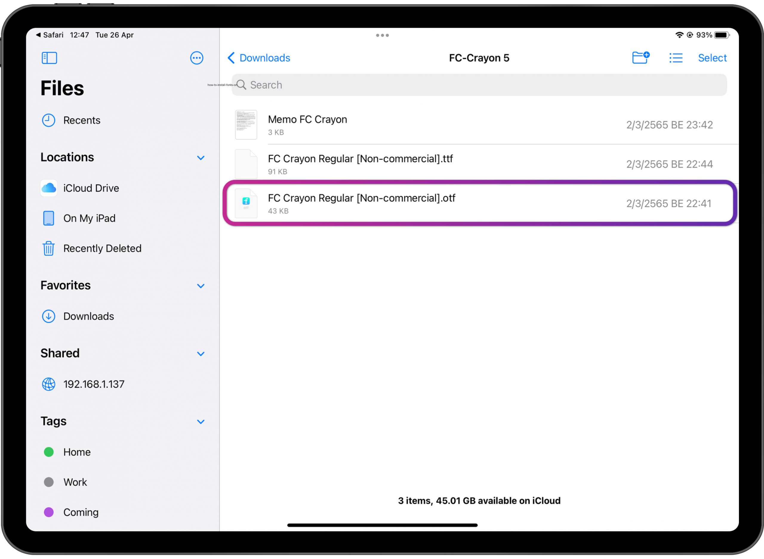Switch view using the list icon
Screen dimensions: 764x559
click(x=676, y=58)
